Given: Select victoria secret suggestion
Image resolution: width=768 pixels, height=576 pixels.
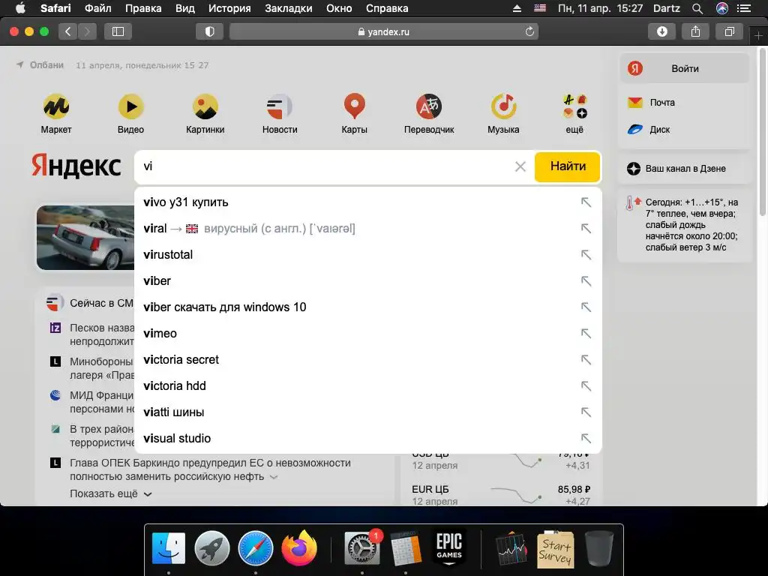Looking at the screenshot, I should (x=367, y=359).
